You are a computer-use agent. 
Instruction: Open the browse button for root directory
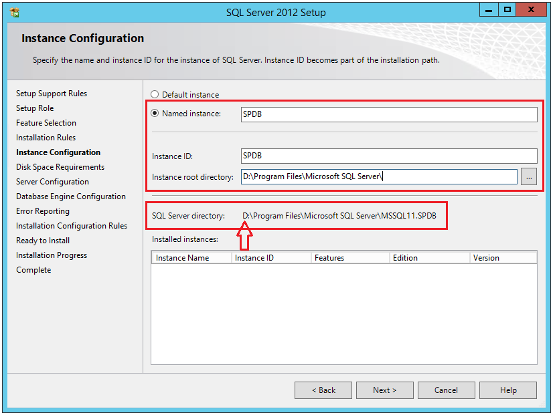coord(529,176)
